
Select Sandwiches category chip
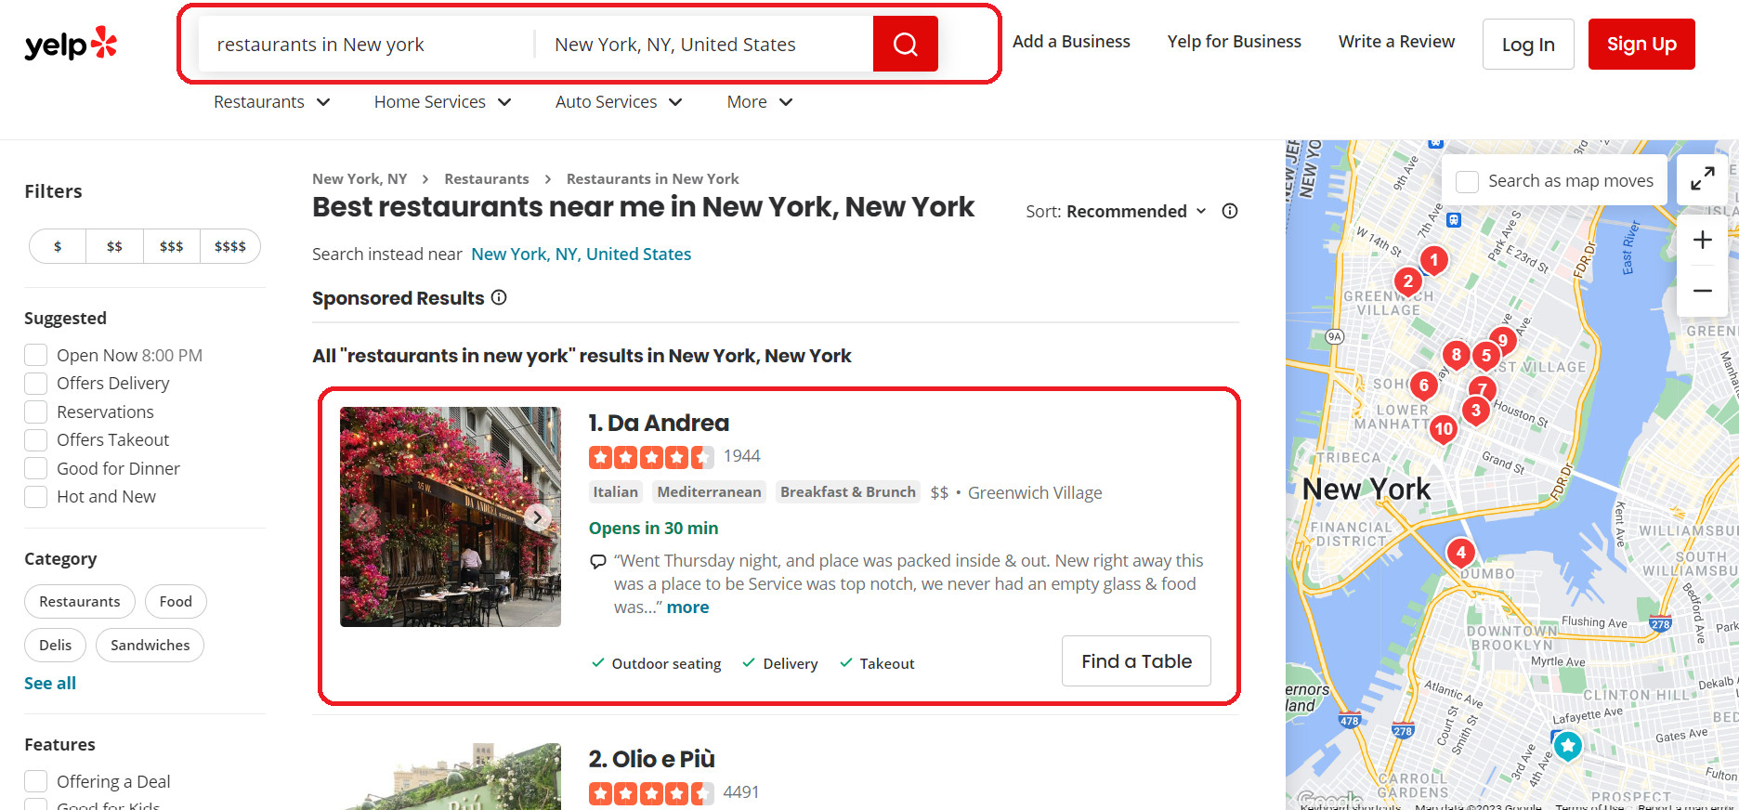point(150,645)
